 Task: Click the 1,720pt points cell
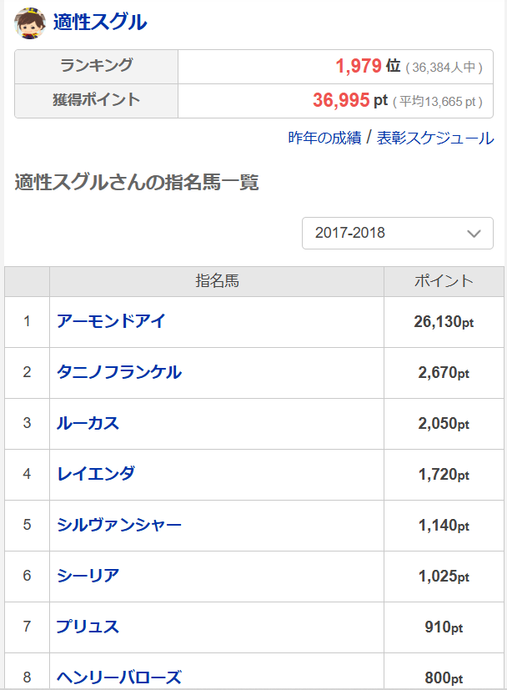444,475
